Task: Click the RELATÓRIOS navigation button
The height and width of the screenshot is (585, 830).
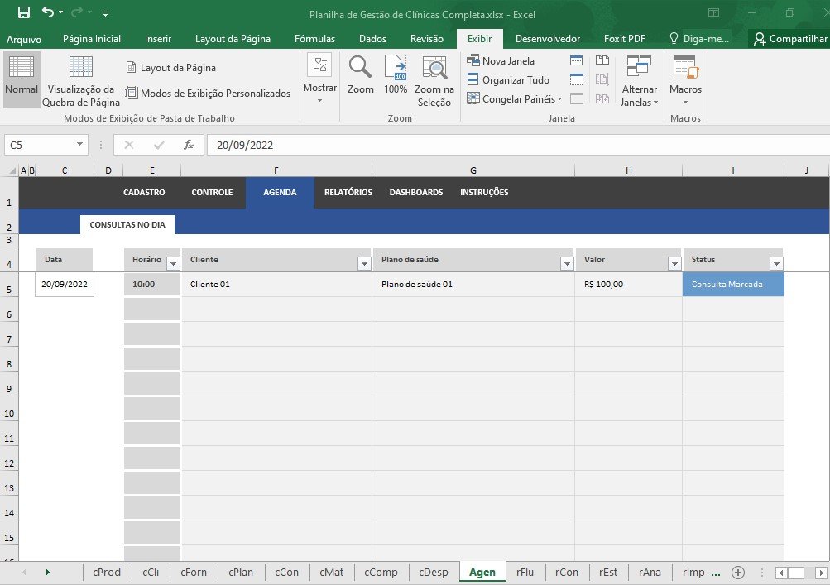Action: coord(348,193)
